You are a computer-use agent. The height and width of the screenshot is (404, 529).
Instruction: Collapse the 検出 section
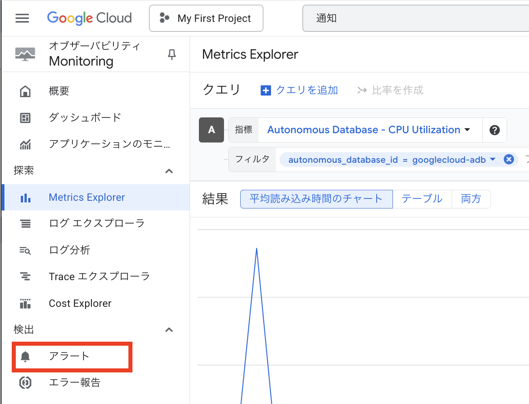(169, 330)
